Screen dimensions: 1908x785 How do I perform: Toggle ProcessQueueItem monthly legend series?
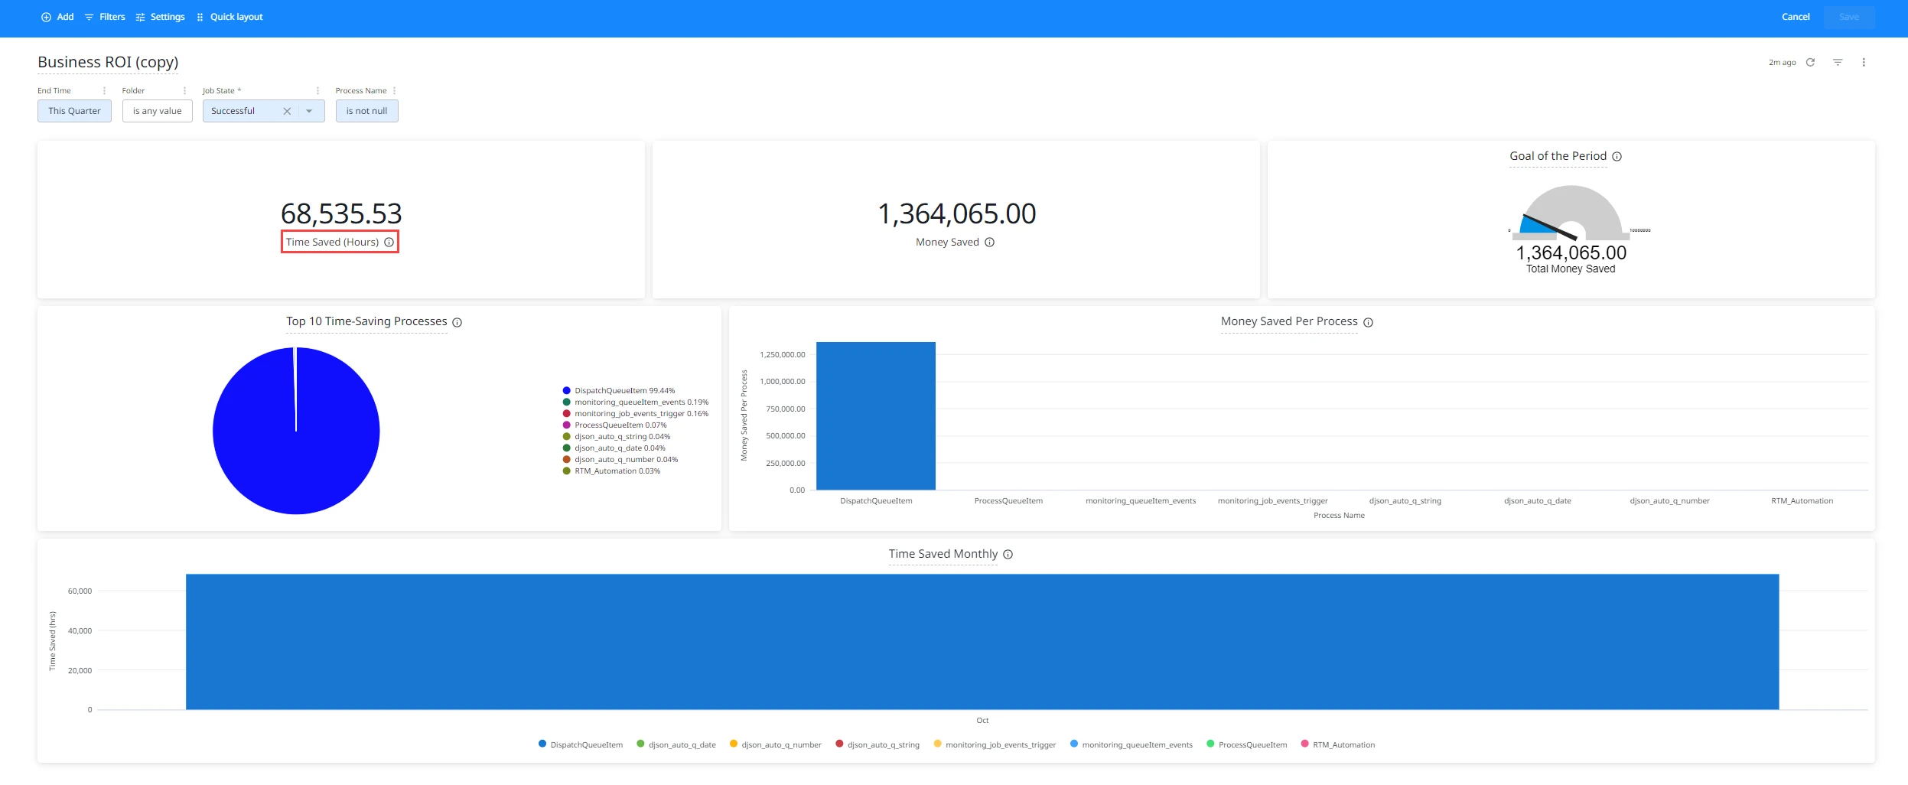pos(1246,744)
